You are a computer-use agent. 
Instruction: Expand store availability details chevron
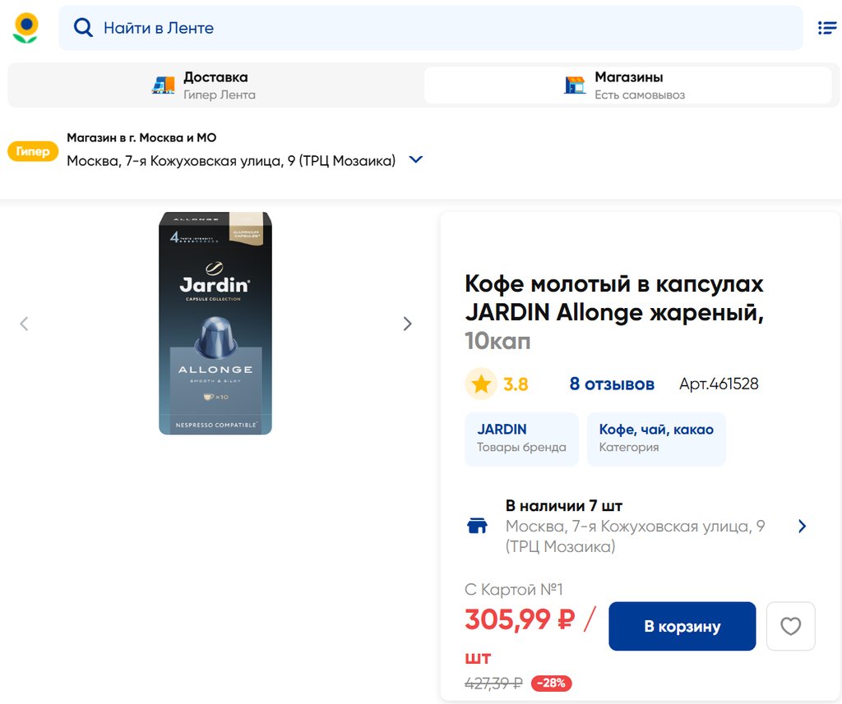click(x=803, y=527)
